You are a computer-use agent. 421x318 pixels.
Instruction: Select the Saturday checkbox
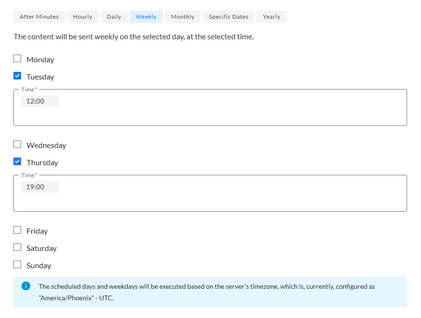pos(17,248)
